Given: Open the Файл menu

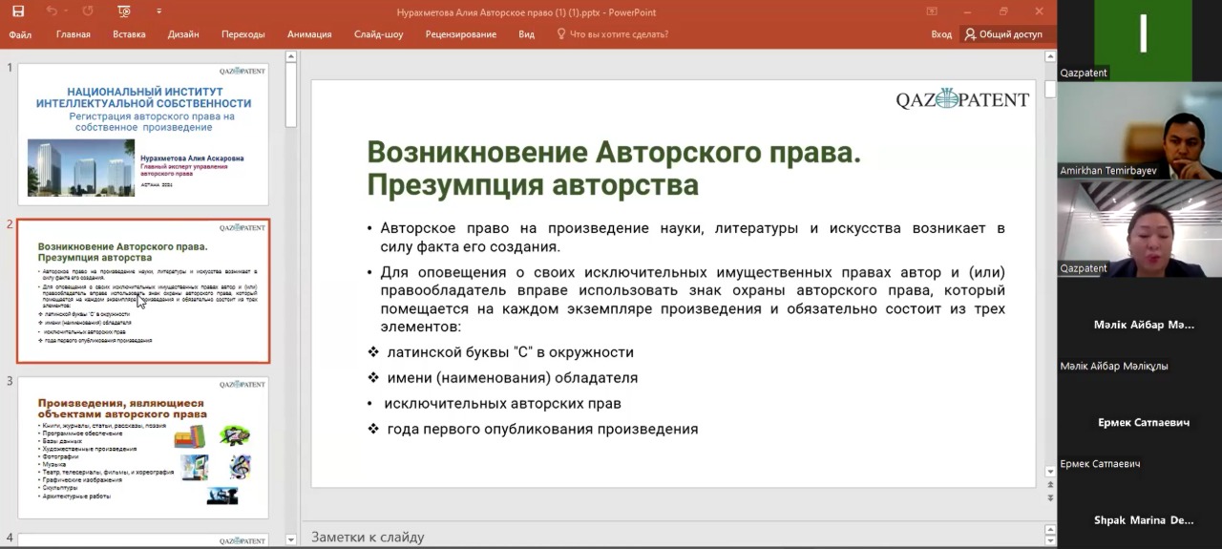Looking at the screenshot, I should pos(20,34).
